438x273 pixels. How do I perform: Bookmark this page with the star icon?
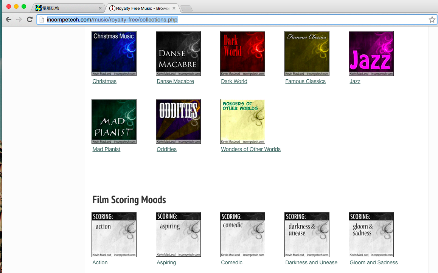(432, 20)
